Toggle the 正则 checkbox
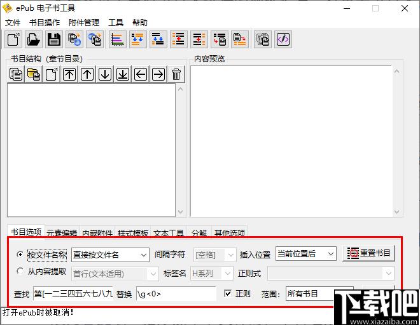This screenshot has height=325, width=420. 228,293
